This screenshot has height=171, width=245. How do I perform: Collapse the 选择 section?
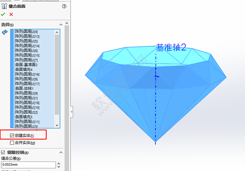coord(61,25)
